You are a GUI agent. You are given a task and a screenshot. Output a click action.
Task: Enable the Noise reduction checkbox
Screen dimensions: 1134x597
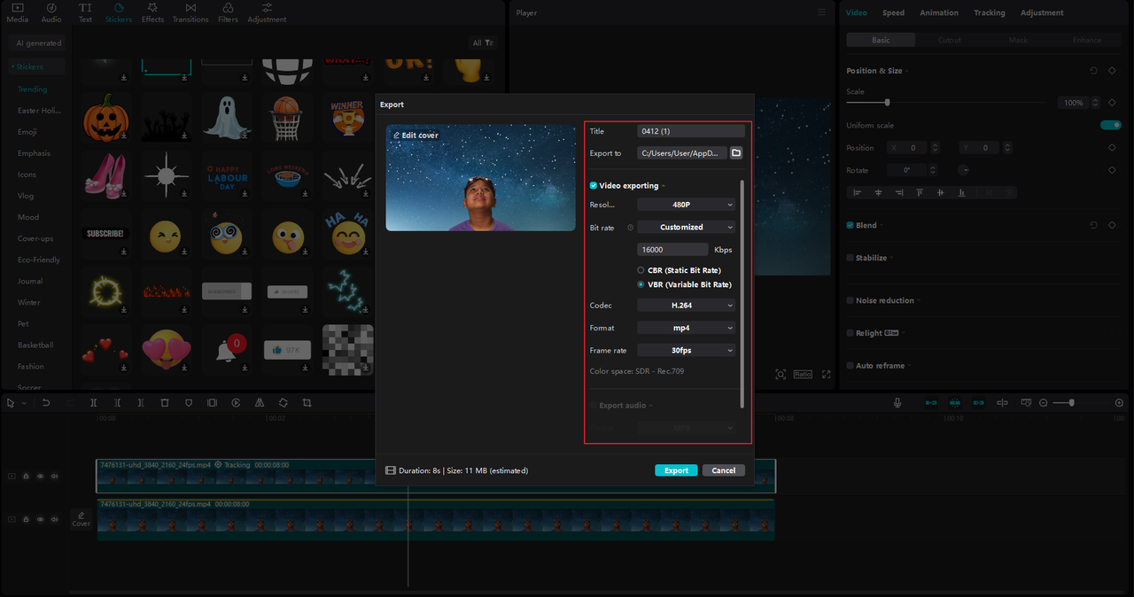click(x=850, y=300)
